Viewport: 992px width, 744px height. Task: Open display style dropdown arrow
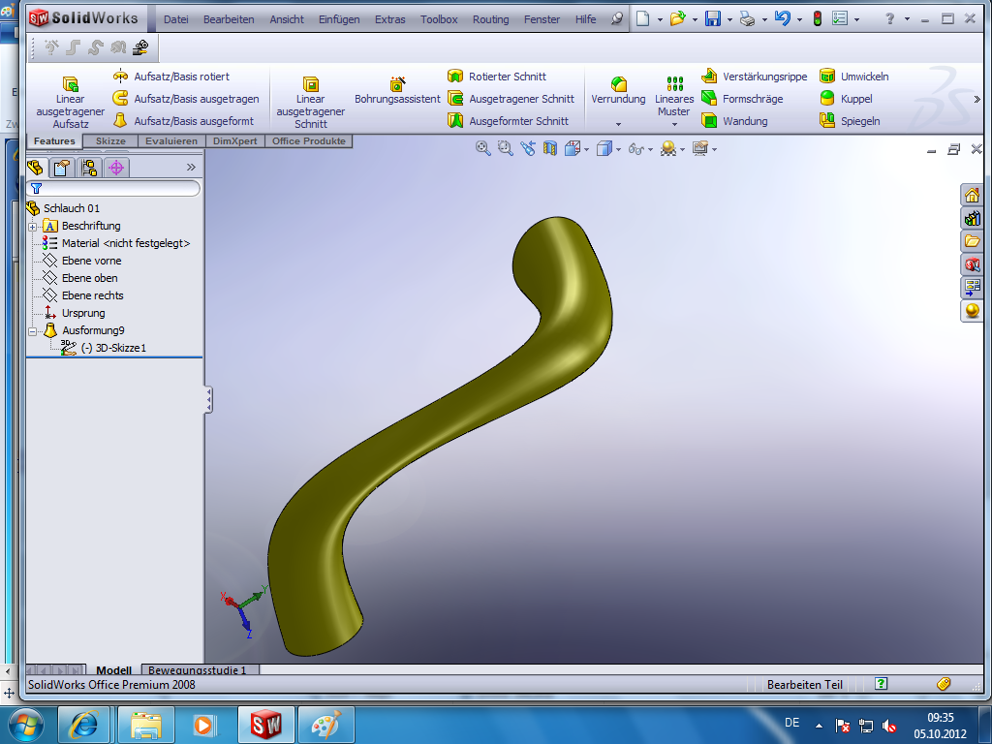click(x=618, y=149)
